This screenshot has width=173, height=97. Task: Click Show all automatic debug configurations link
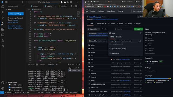click(x=15, y=27)
